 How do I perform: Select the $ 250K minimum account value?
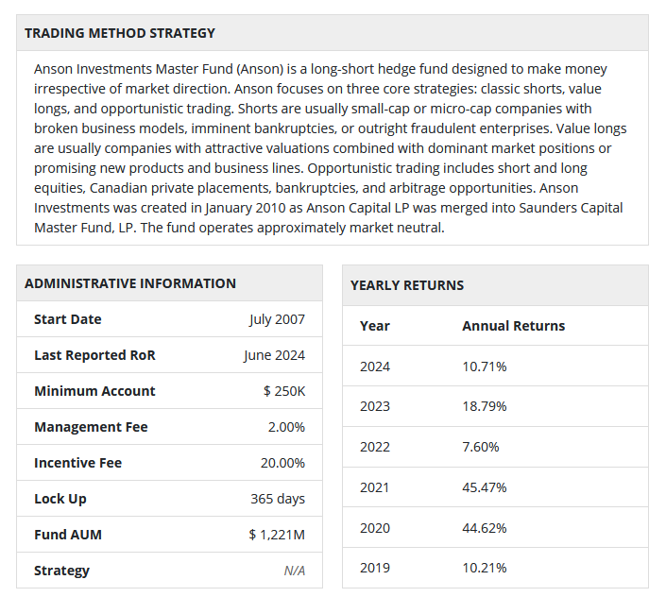pyautogui.click(x=284, y=391)
